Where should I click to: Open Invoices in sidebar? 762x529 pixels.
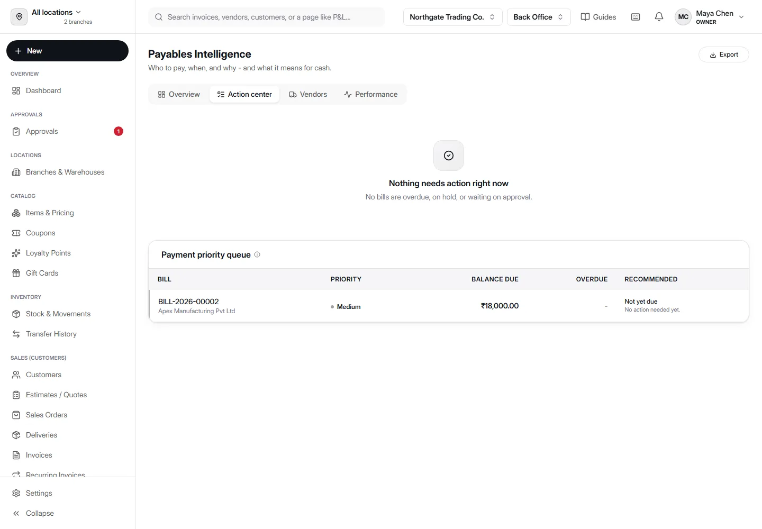[67, 455]
